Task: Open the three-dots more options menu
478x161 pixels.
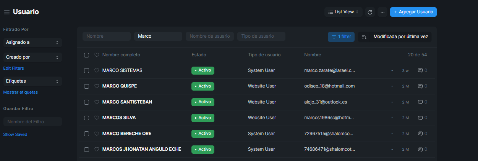Action: [x=382, y=12]
